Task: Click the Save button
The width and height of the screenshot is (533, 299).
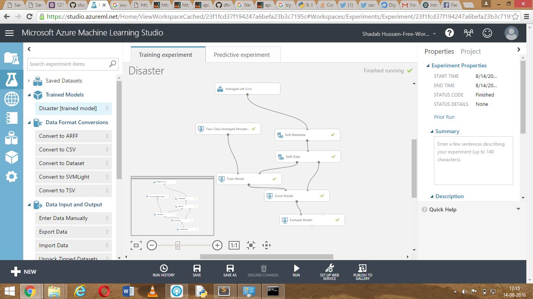Action: [197, 271]
